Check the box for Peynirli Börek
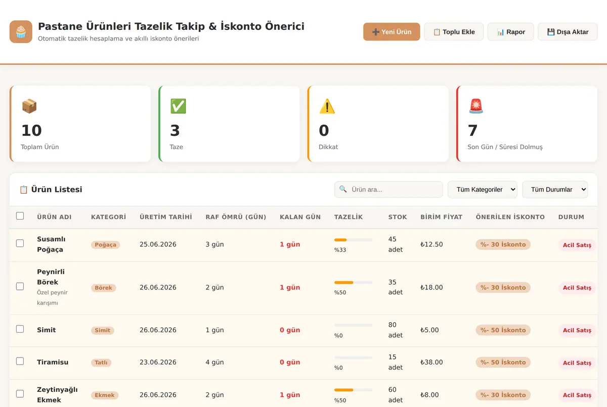 tap(20, 286)
